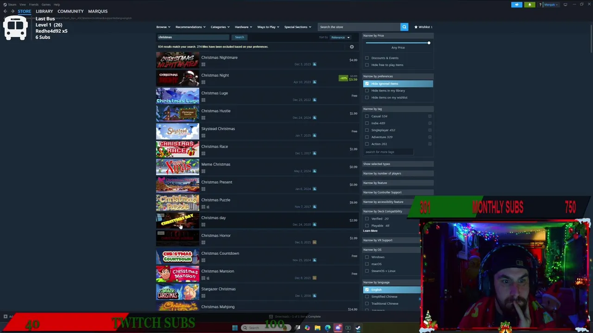Expand Narrow by Controller Support section
This screenshot has height=333, width=593.
tap(397, 192)
